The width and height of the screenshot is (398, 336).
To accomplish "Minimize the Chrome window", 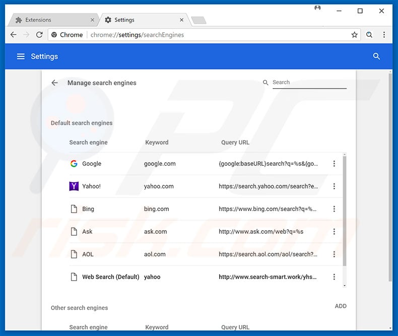I will tap(339, 11).
